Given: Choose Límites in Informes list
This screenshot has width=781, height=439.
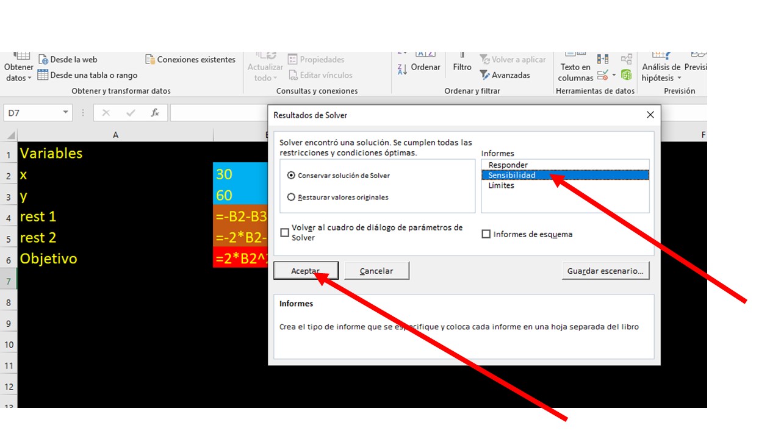Looking at the screenshot, I should point(501,185).
